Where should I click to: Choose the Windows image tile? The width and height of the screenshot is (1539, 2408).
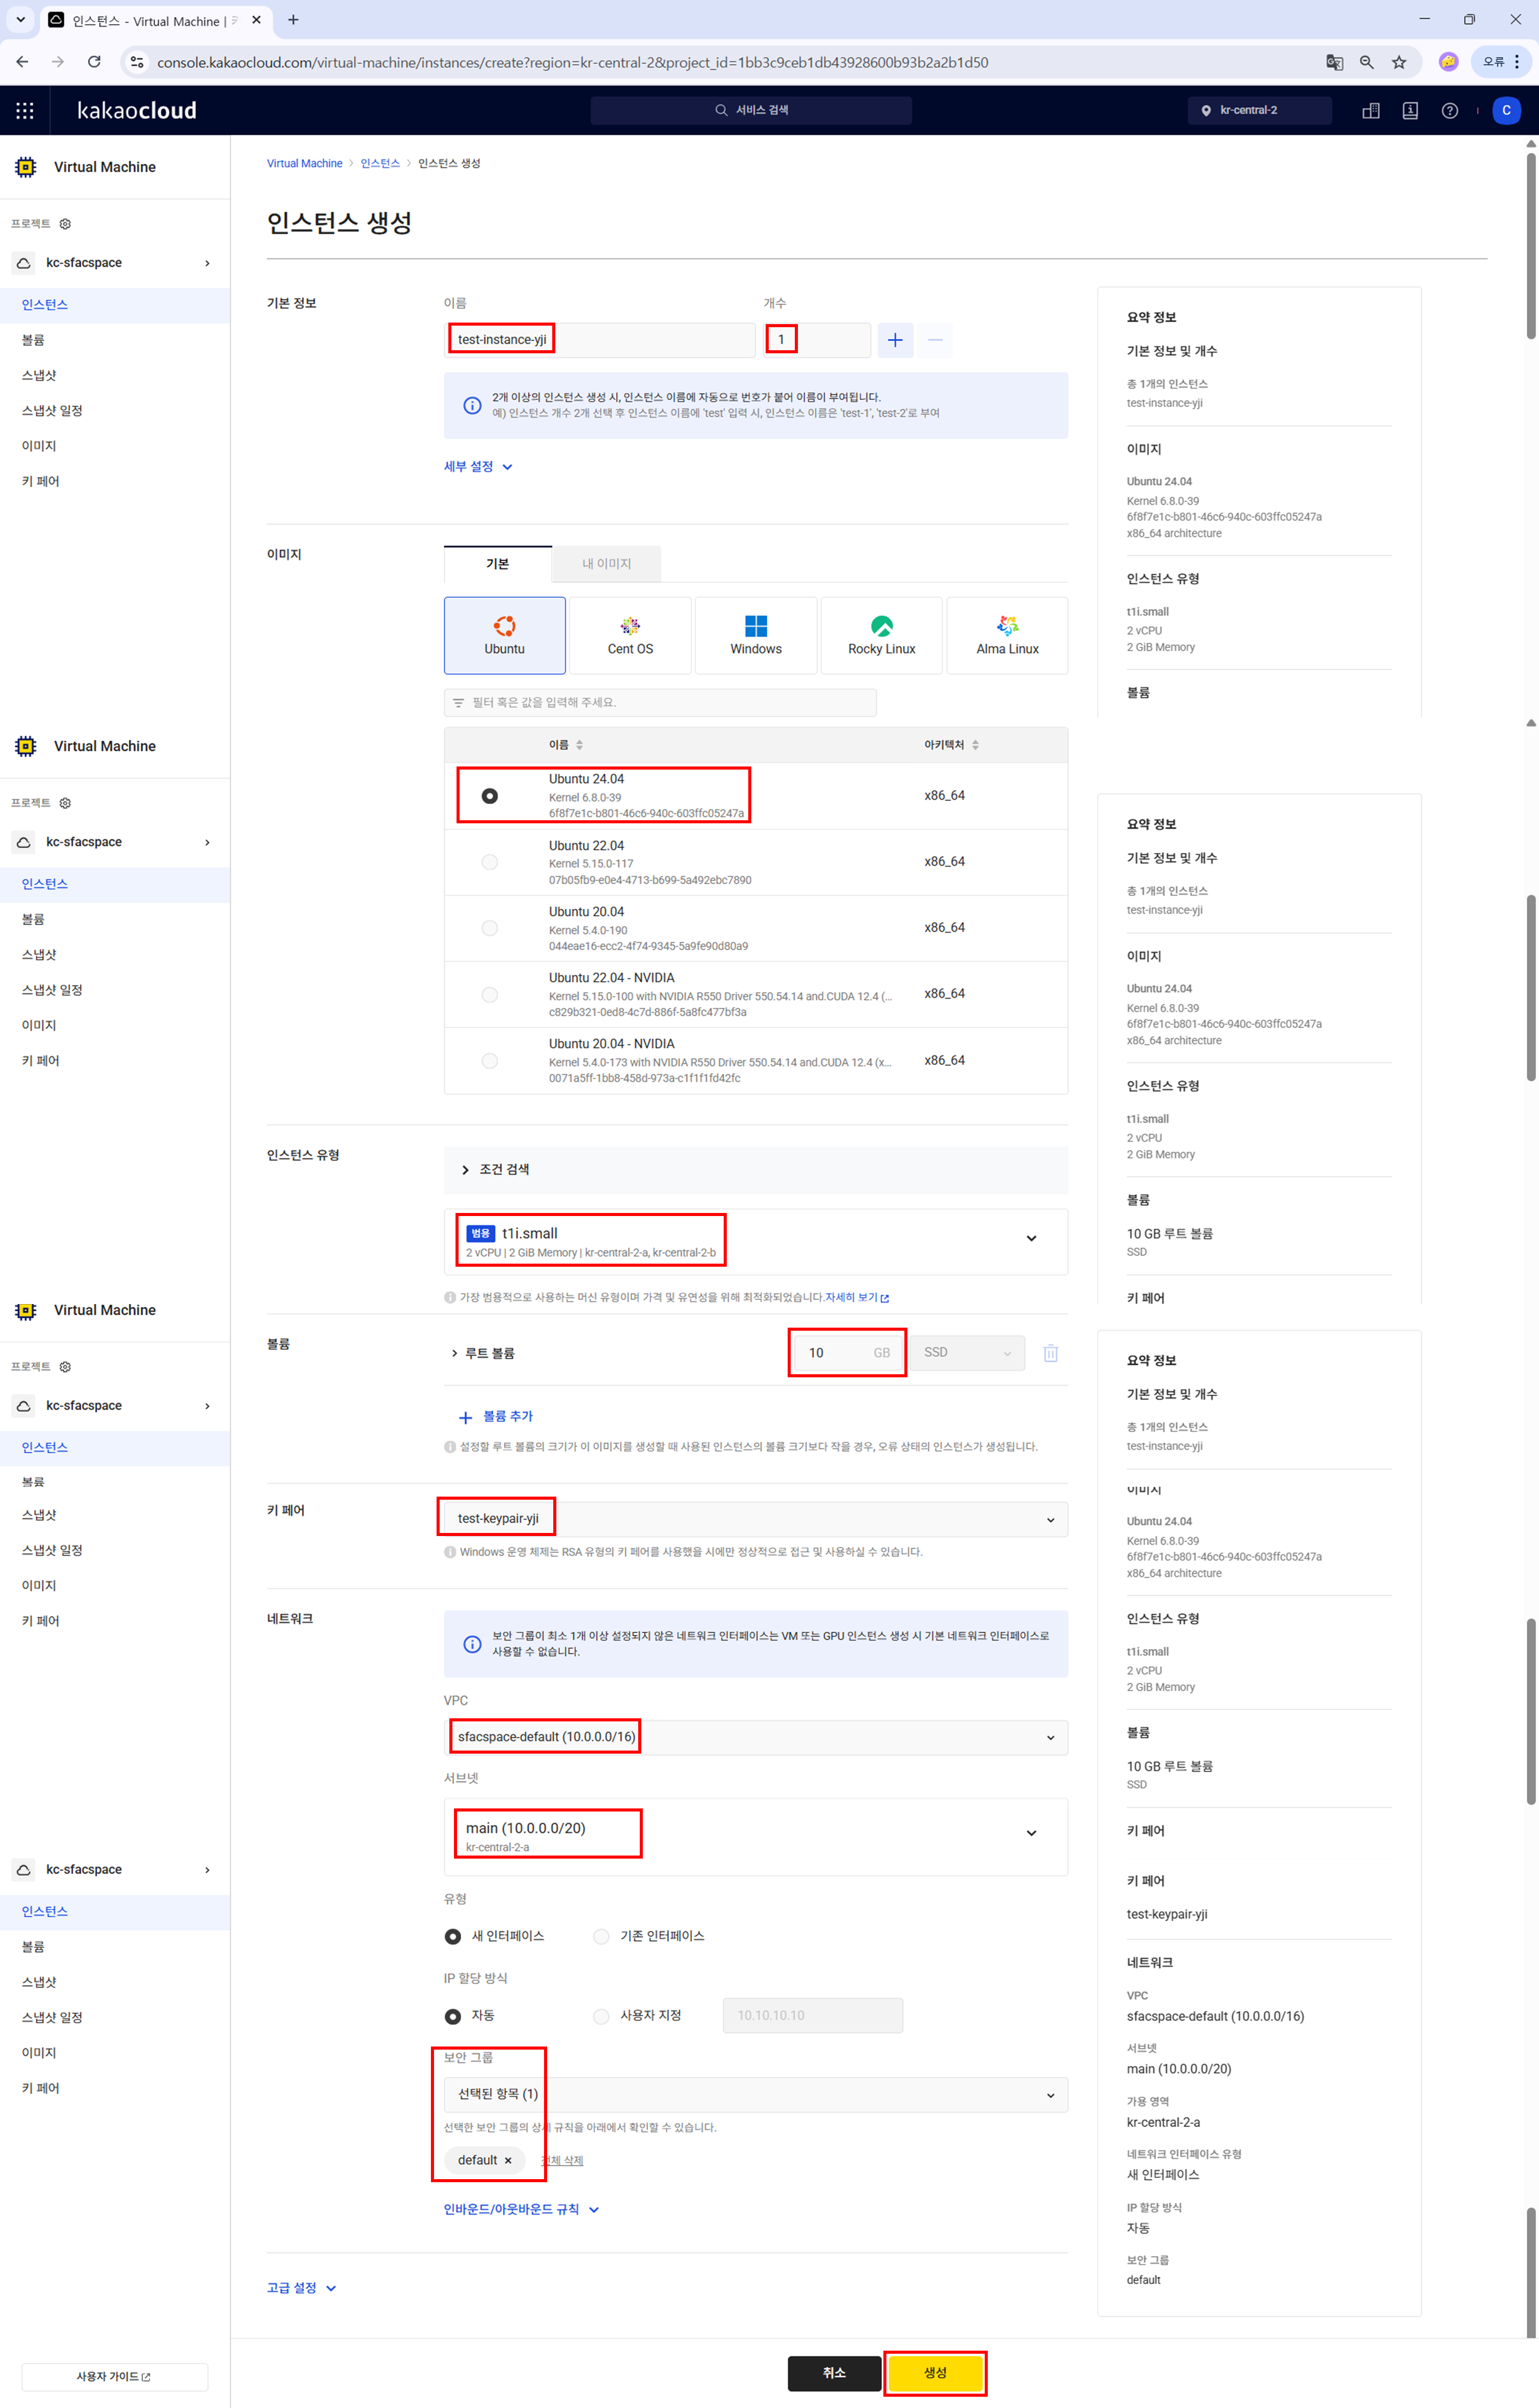[x=755, y=635]
